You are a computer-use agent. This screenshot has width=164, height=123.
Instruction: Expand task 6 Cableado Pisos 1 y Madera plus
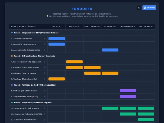click(x=45, y=73)
